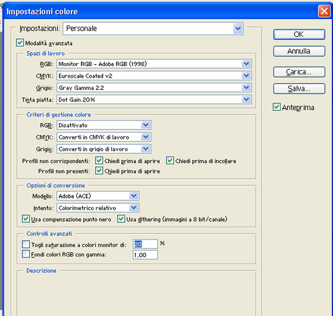Enable Fondi colori RGB con gamma

click(26, 254)
